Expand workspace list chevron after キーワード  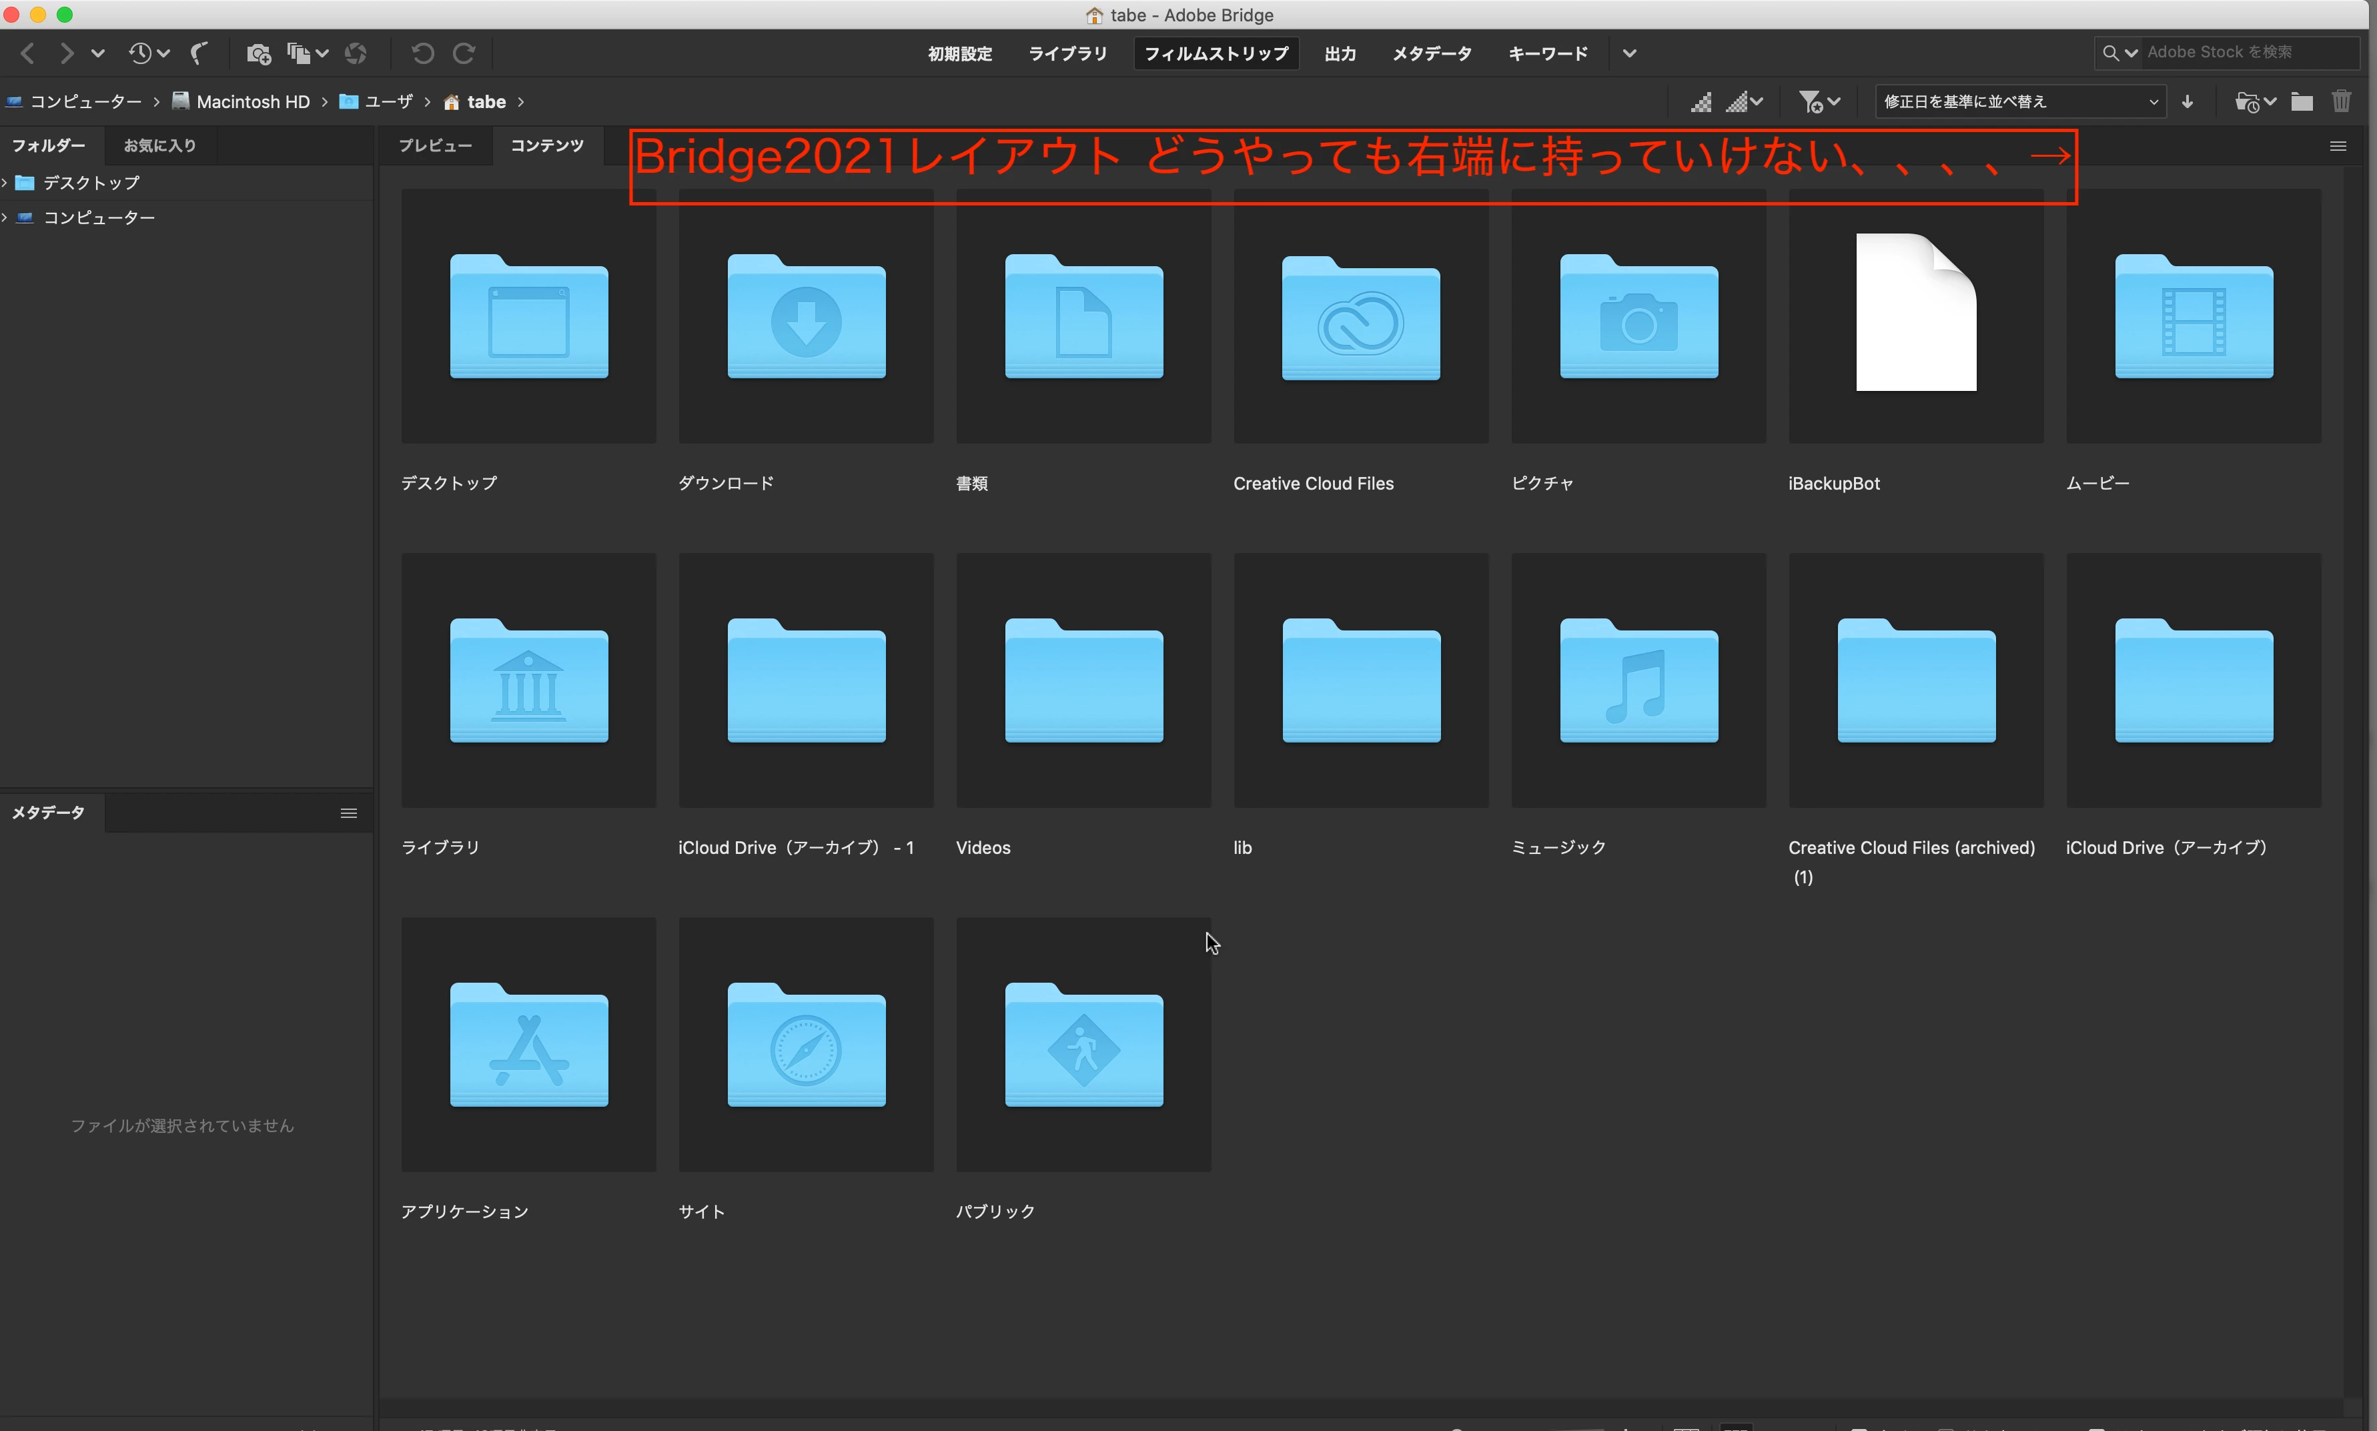coord(1630,54)
